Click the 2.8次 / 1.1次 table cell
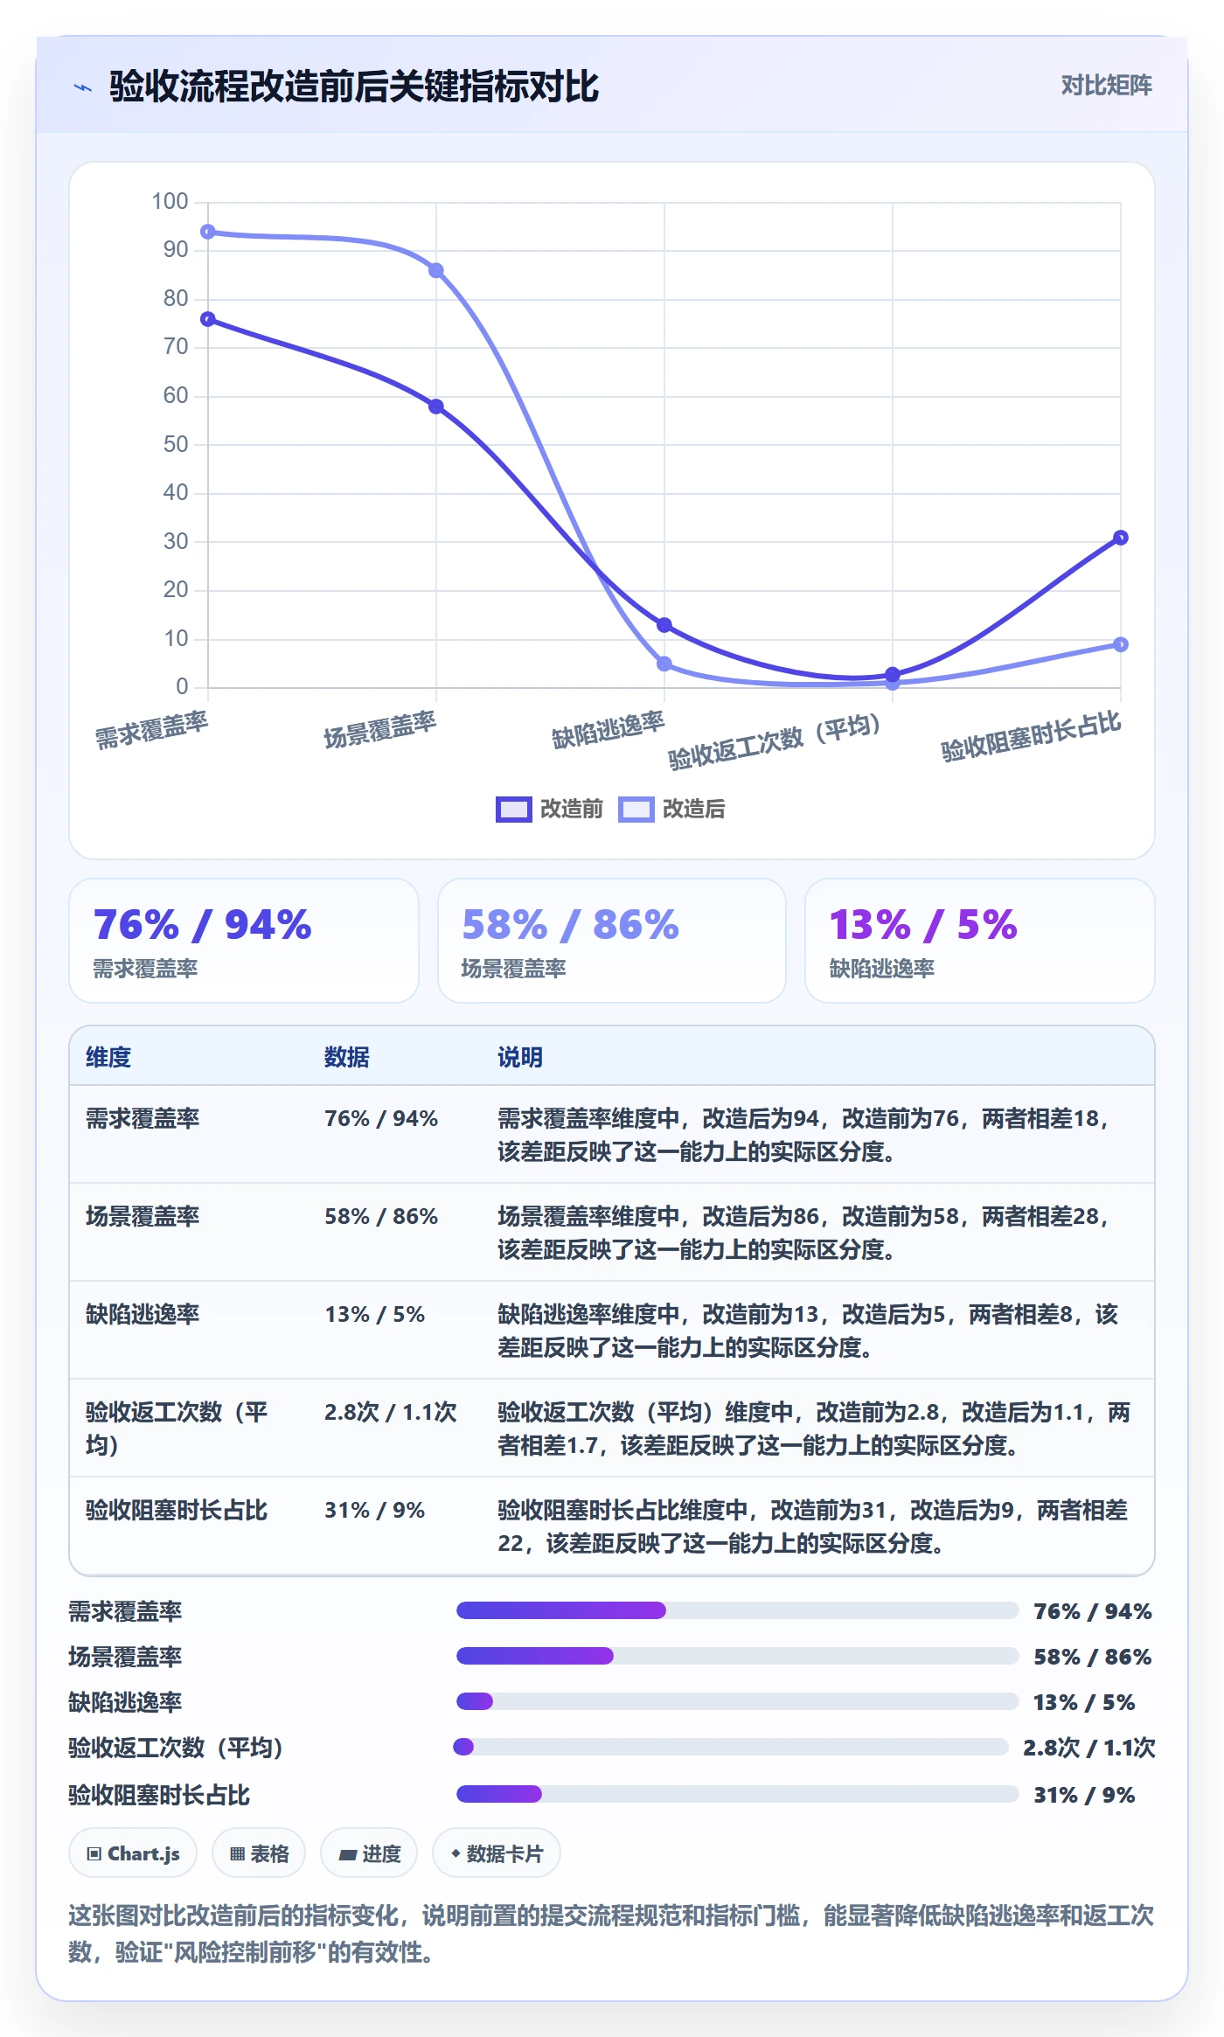Image resolution: width=1224 pixels, height=2037 pixels. (391, 1412)
